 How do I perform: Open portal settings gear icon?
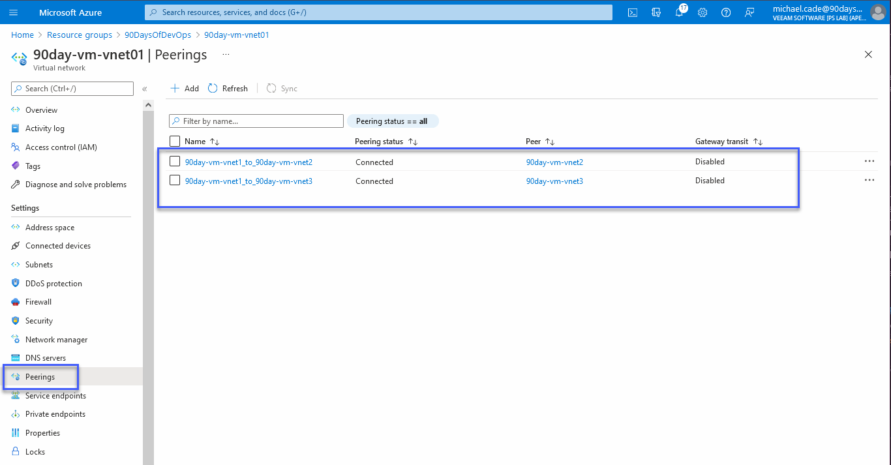click(702, 12)
